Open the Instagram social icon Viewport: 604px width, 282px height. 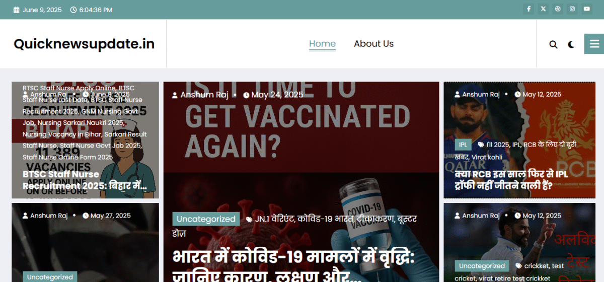[572, 9]
